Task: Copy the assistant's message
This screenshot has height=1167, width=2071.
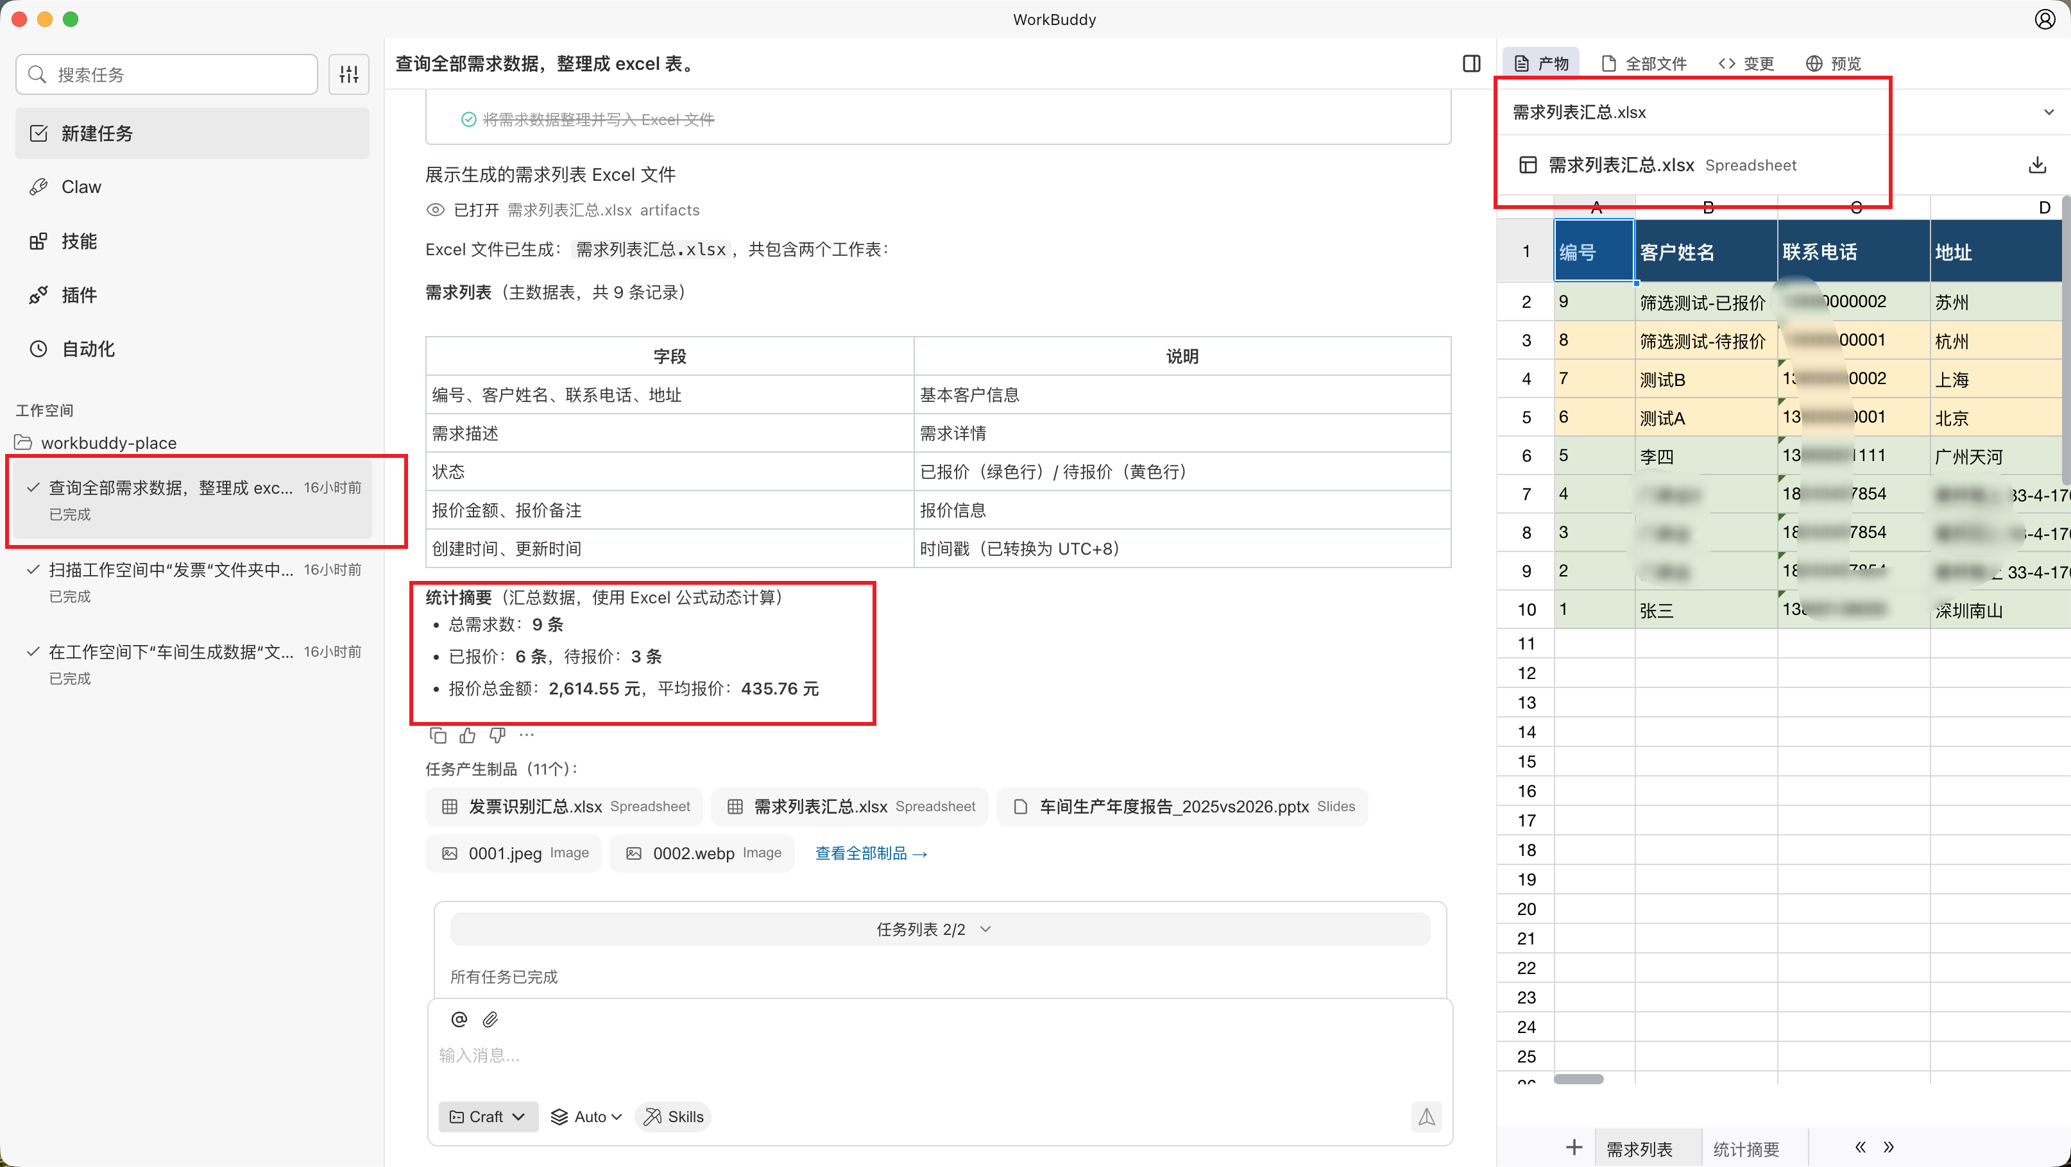Action: pyautogui.click(x=438, y=735)
